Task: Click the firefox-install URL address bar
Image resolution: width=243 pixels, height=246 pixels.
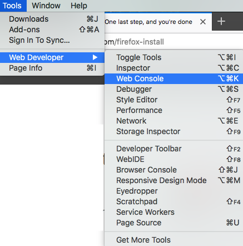Action: (173, 42)
